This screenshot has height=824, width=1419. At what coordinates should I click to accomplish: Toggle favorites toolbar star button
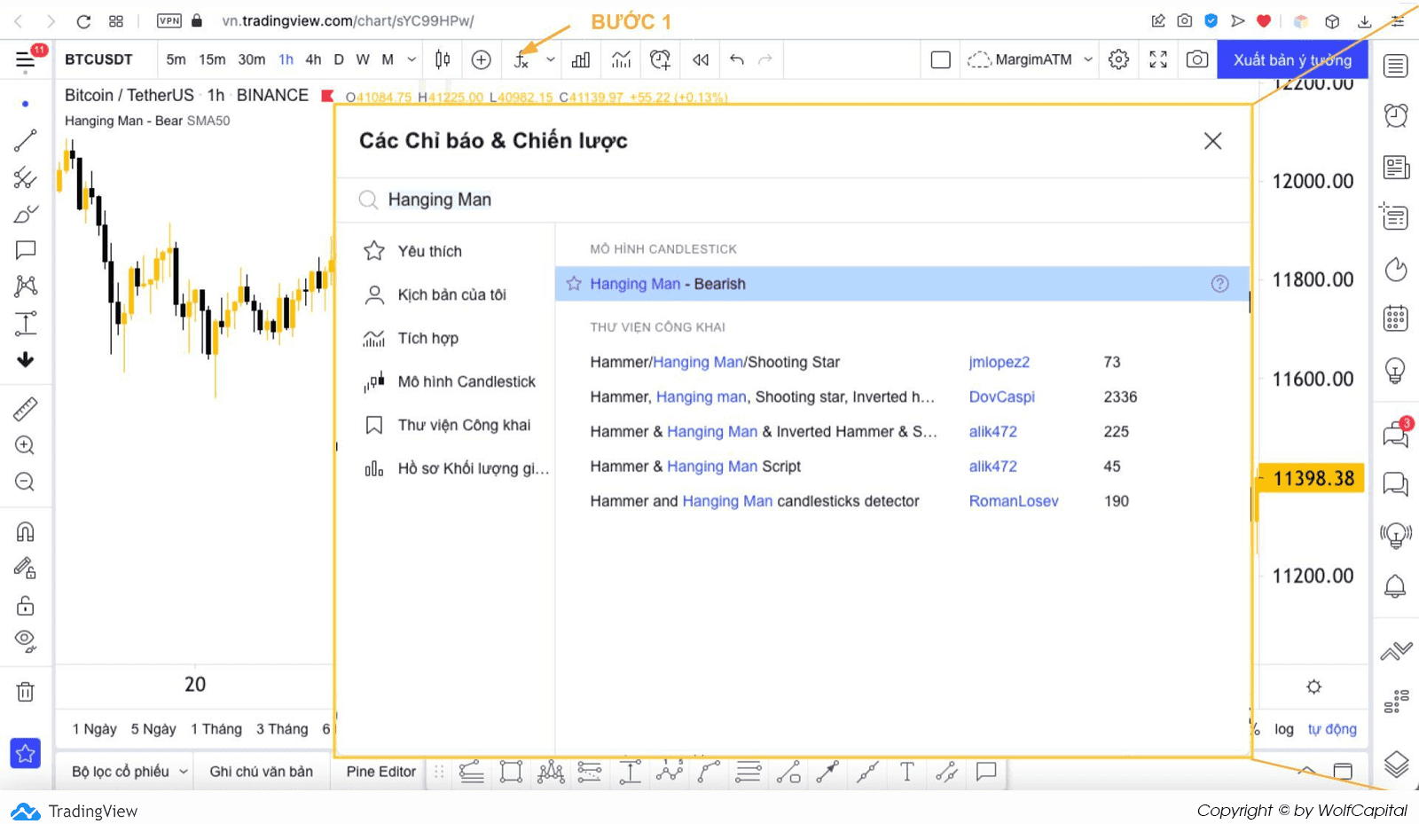click(25, 753)
